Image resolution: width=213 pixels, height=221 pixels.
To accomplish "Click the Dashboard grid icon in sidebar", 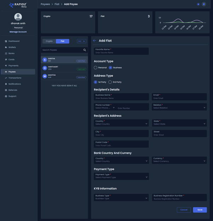I will click(6, 41).
